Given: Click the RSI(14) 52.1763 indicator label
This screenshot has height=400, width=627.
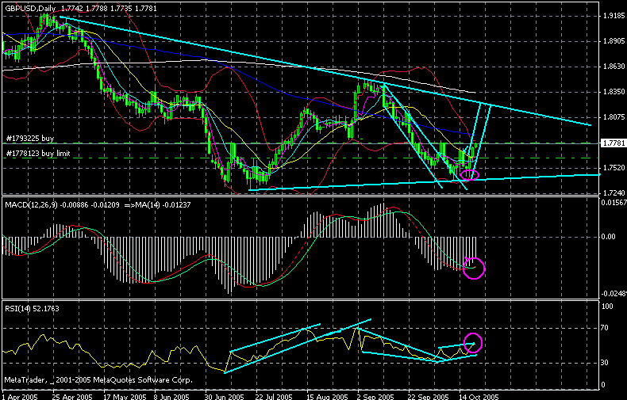Looking at the screenshot, I should click(32, 309).
